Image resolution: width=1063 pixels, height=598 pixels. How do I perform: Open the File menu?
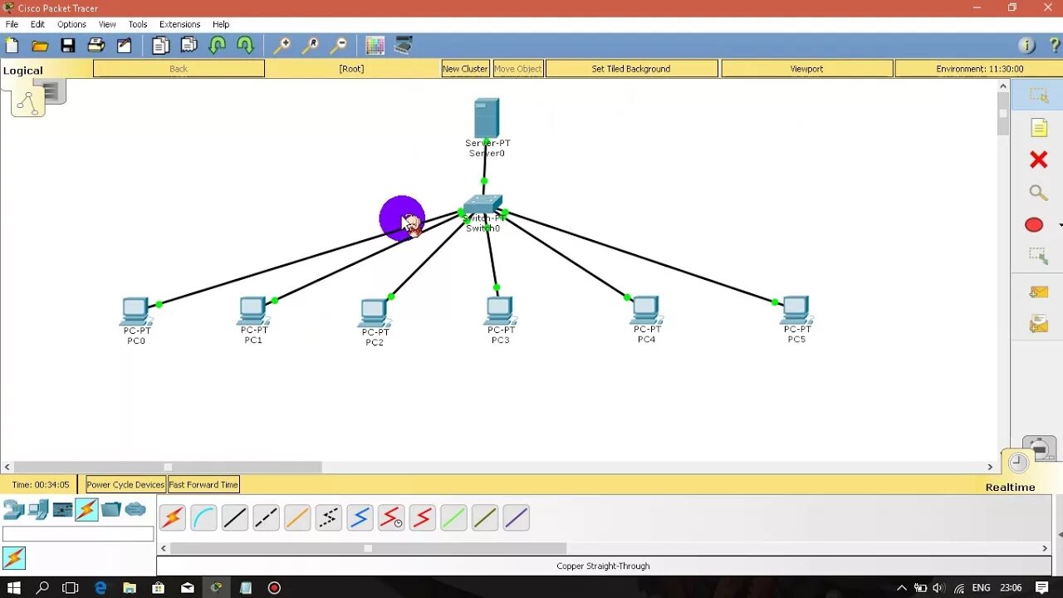[12, 24]
